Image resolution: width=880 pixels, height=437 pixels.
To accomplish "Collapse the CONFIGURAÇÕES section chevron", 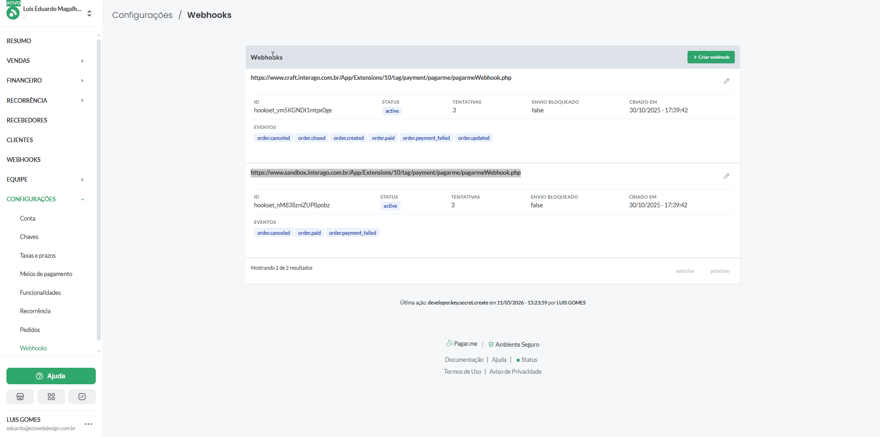I will 82,199.
